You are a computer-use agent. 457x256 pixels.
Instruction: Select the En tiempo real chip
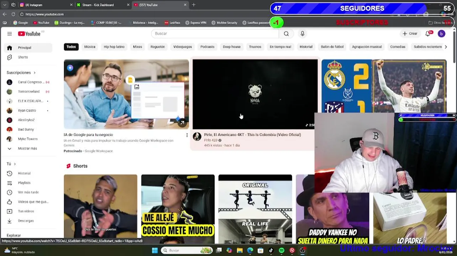click(280, 47)
